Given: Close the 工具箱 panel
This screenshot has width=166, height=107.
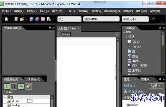Looking at the screenshot, I should click(164, 28).
